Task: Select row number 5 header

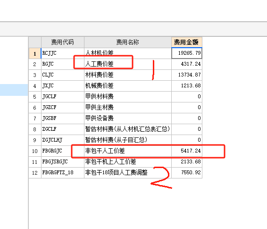Action: click(35, 97)
